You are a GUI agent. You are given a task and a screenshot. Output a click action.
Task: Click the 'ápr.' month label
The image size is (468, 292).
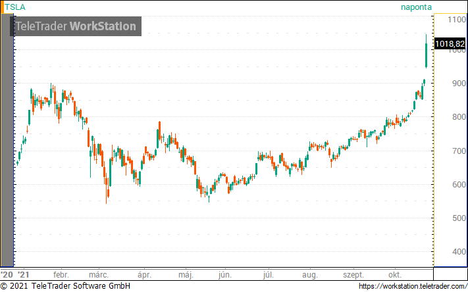(144, 275)
